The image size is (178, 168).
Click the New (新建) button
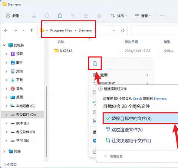(x=14, y=16)
